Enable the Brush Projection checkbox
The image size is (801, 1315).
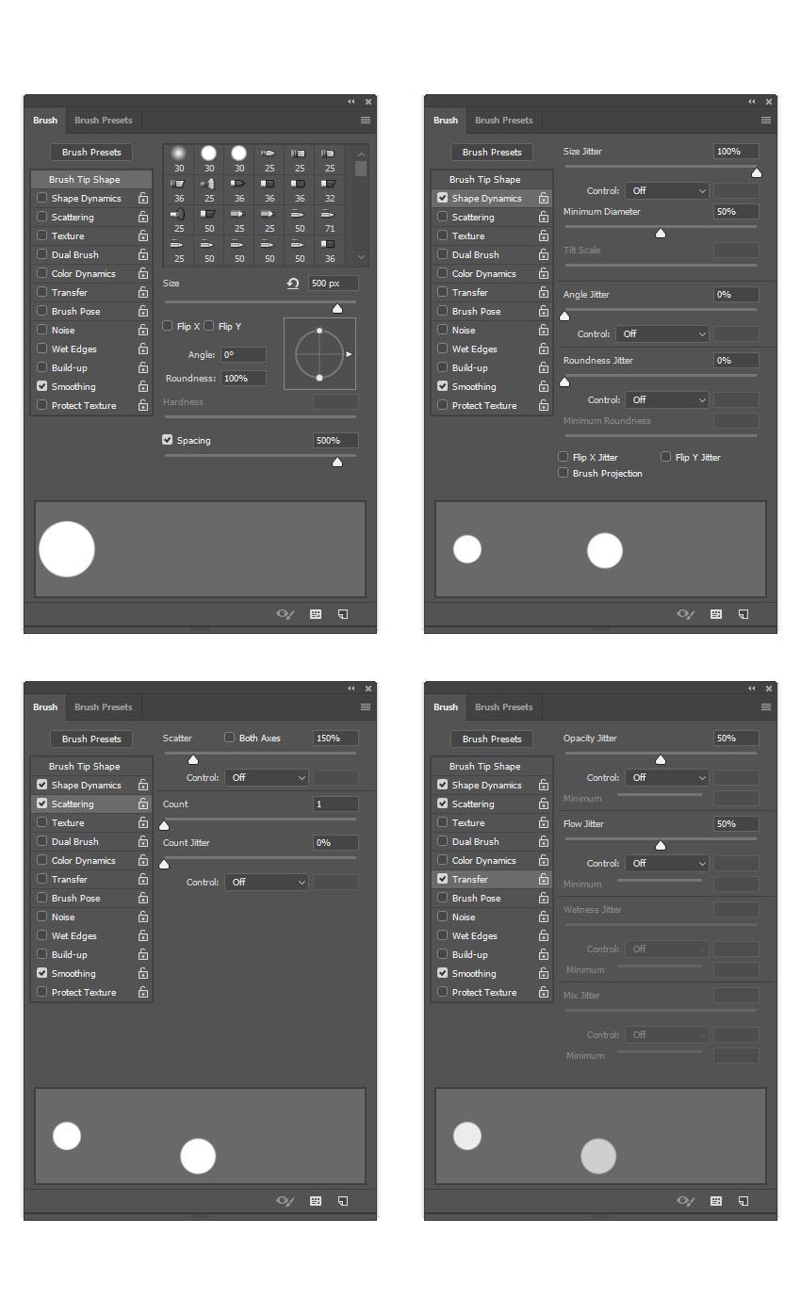(x=564, y=473)
